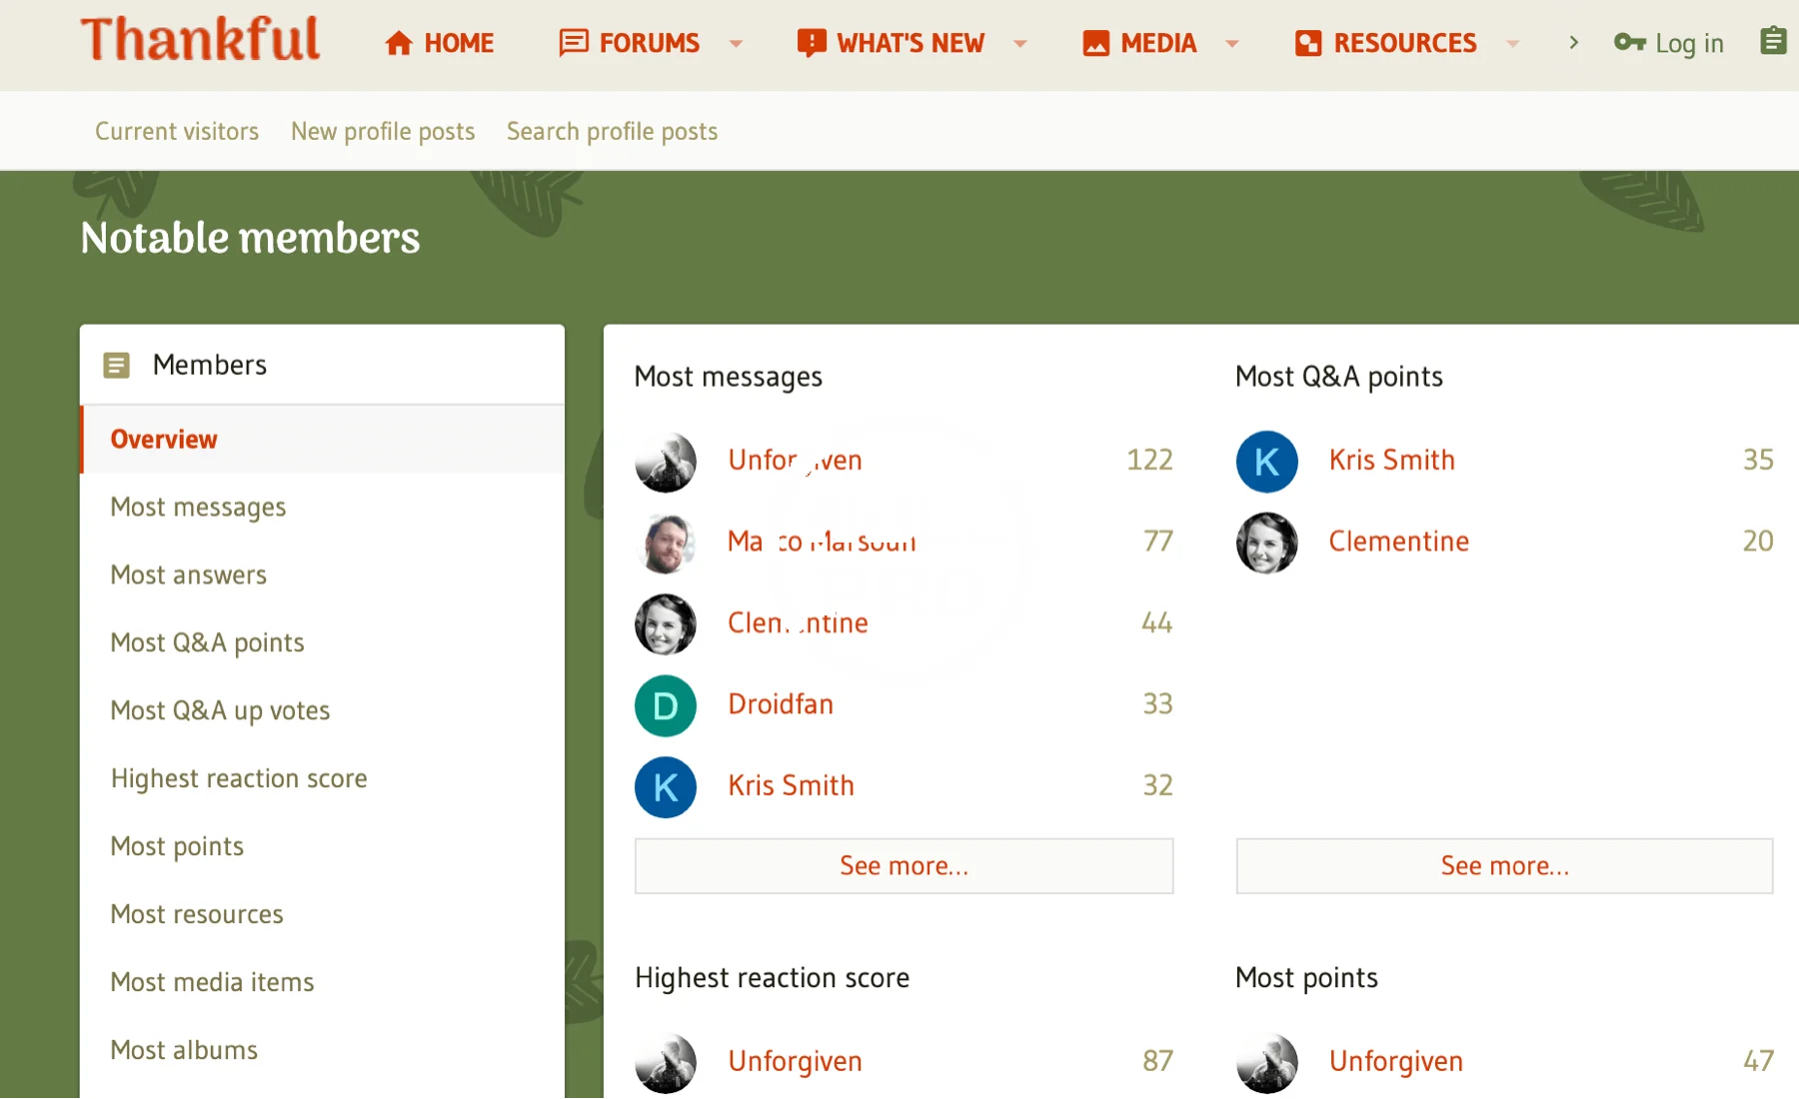
Task: Open Kris Smith's avatar under Most messages
Action: point(666,787)
